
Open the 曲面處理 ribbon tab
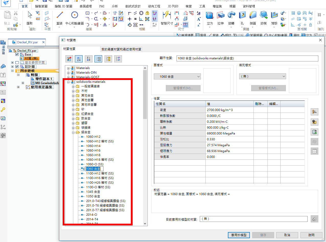[x=85, y=6]
